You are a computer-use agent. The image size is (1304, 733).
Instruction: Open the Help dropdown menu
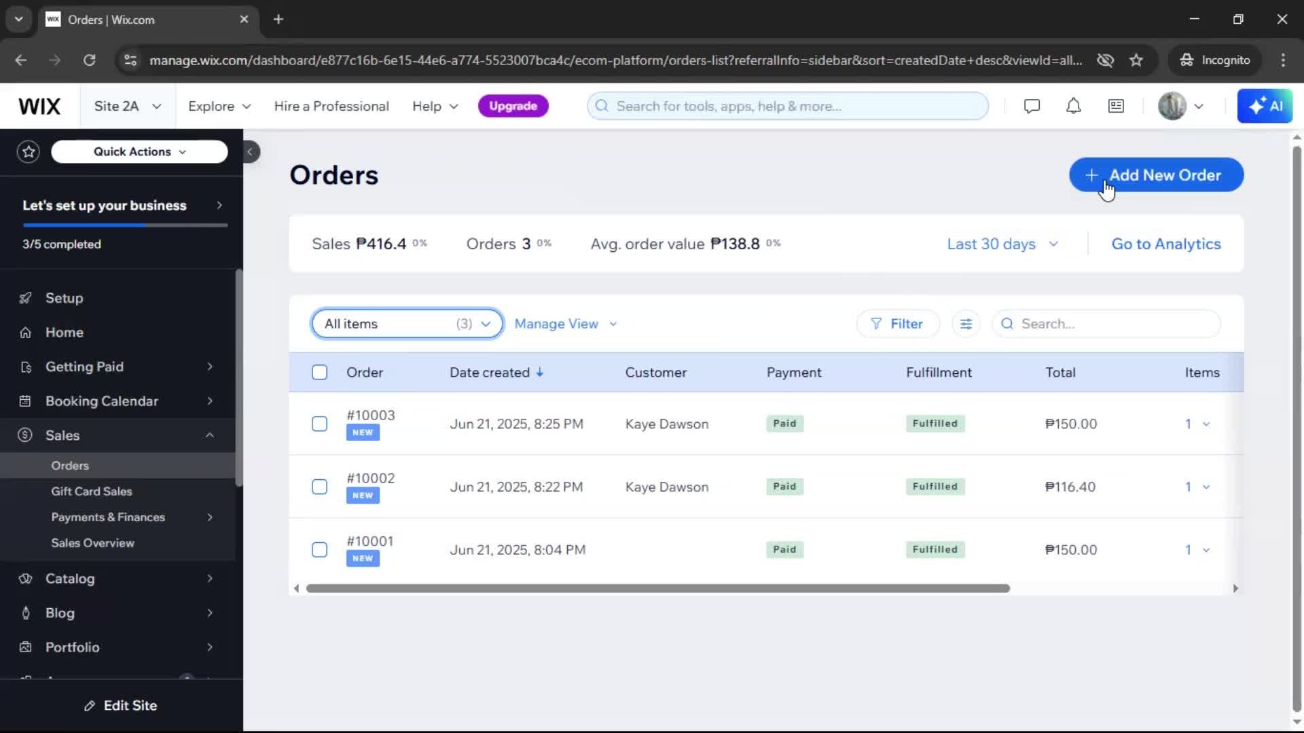point(435,107)
